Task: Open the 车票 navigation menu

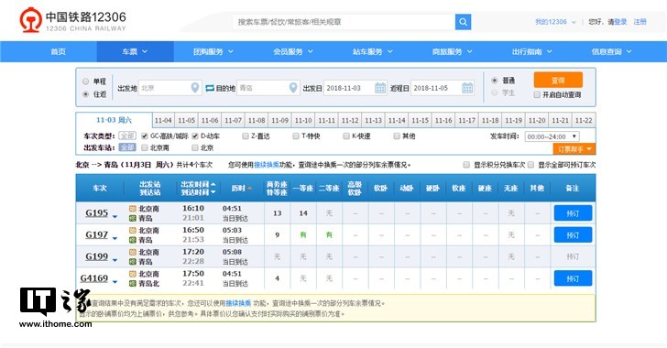Action: (x=135, y=51)
